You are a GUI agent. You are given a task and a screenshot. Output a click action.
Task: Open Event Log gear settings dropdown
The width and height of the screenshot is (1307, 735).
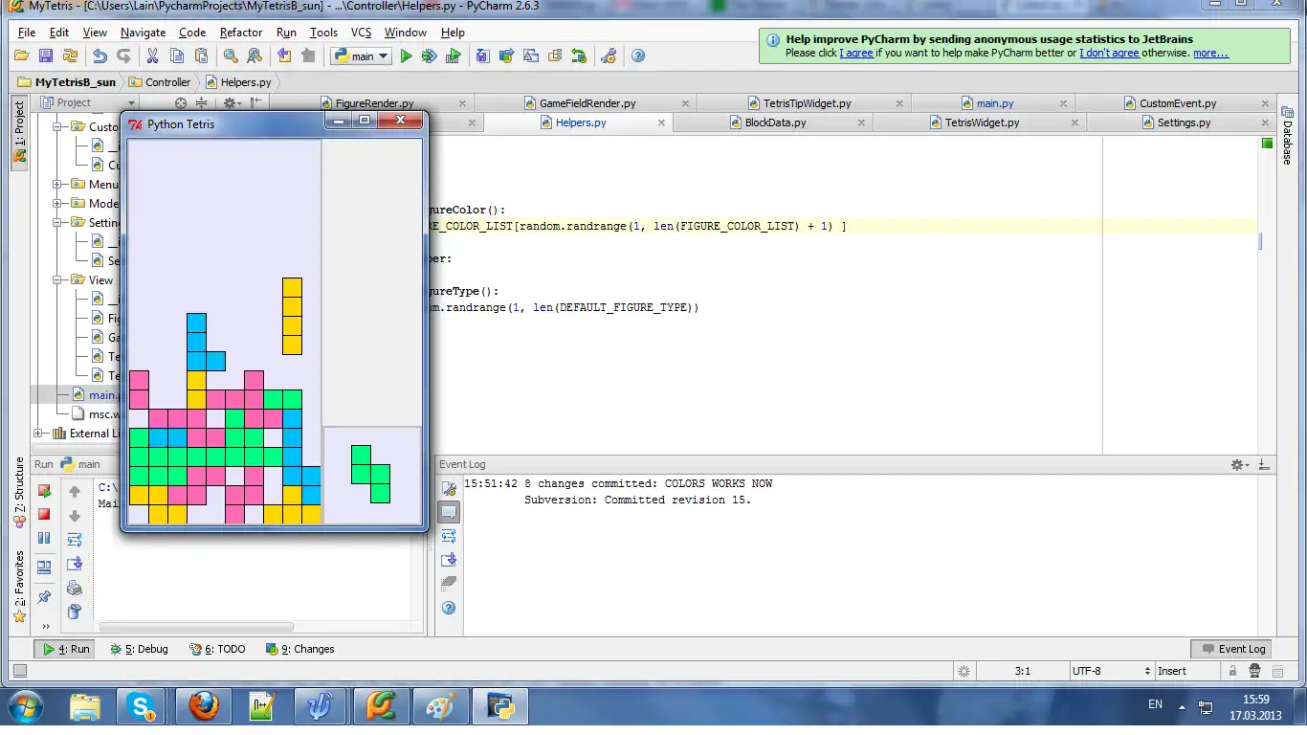click(x=1240, y=465)
